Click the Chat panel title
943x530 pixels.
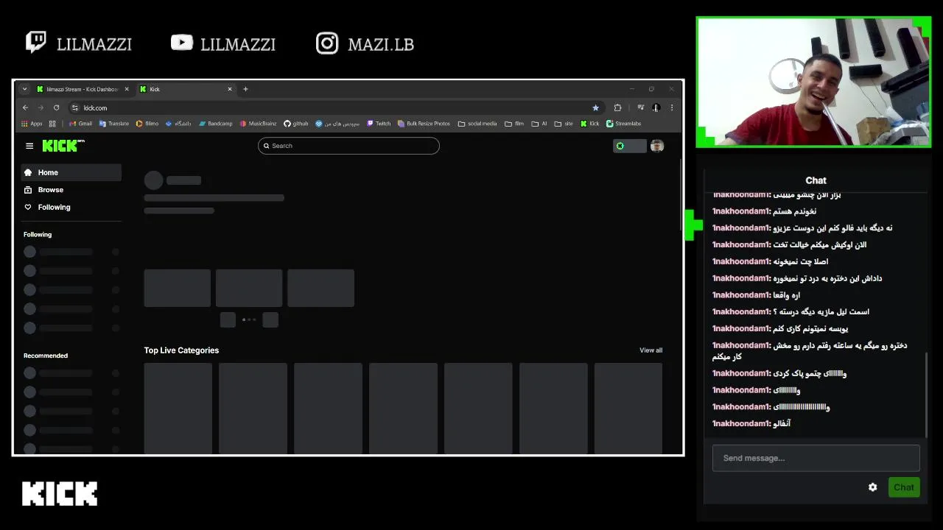pos(816,180)
